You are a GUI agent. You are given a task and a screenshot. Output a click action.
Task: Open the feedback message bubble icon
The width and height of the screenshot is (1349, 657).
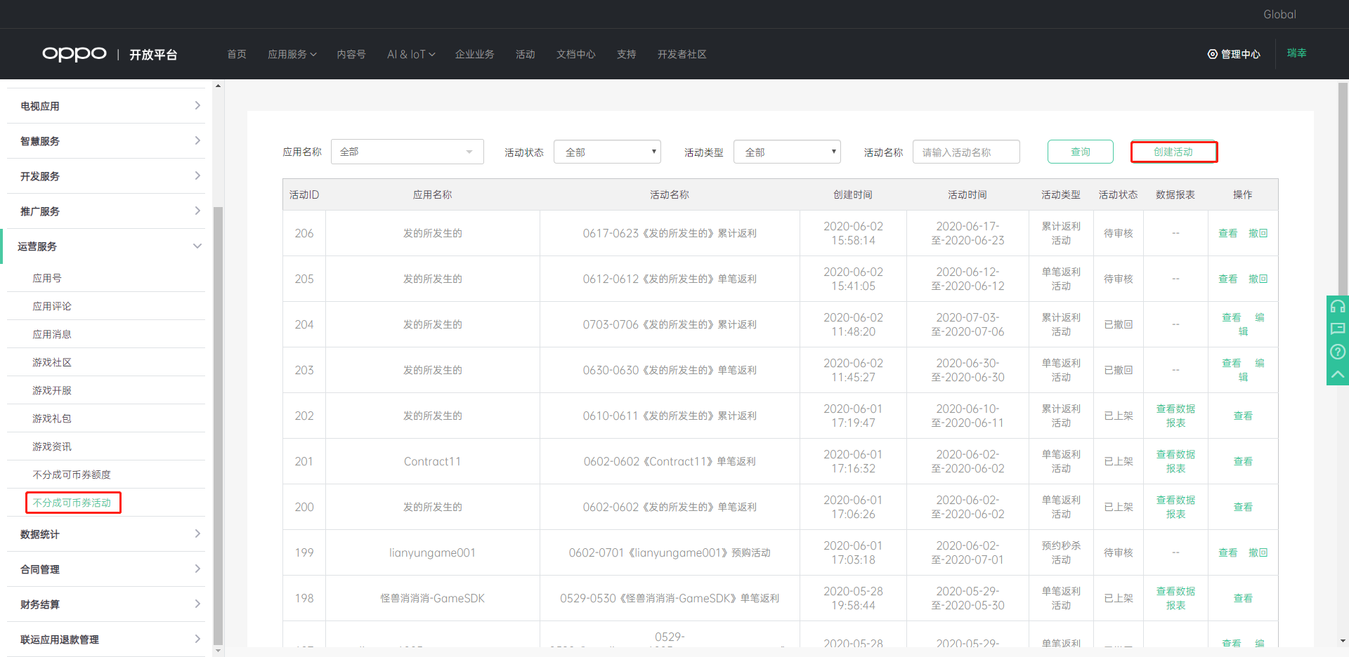[x=1337, y=329]
